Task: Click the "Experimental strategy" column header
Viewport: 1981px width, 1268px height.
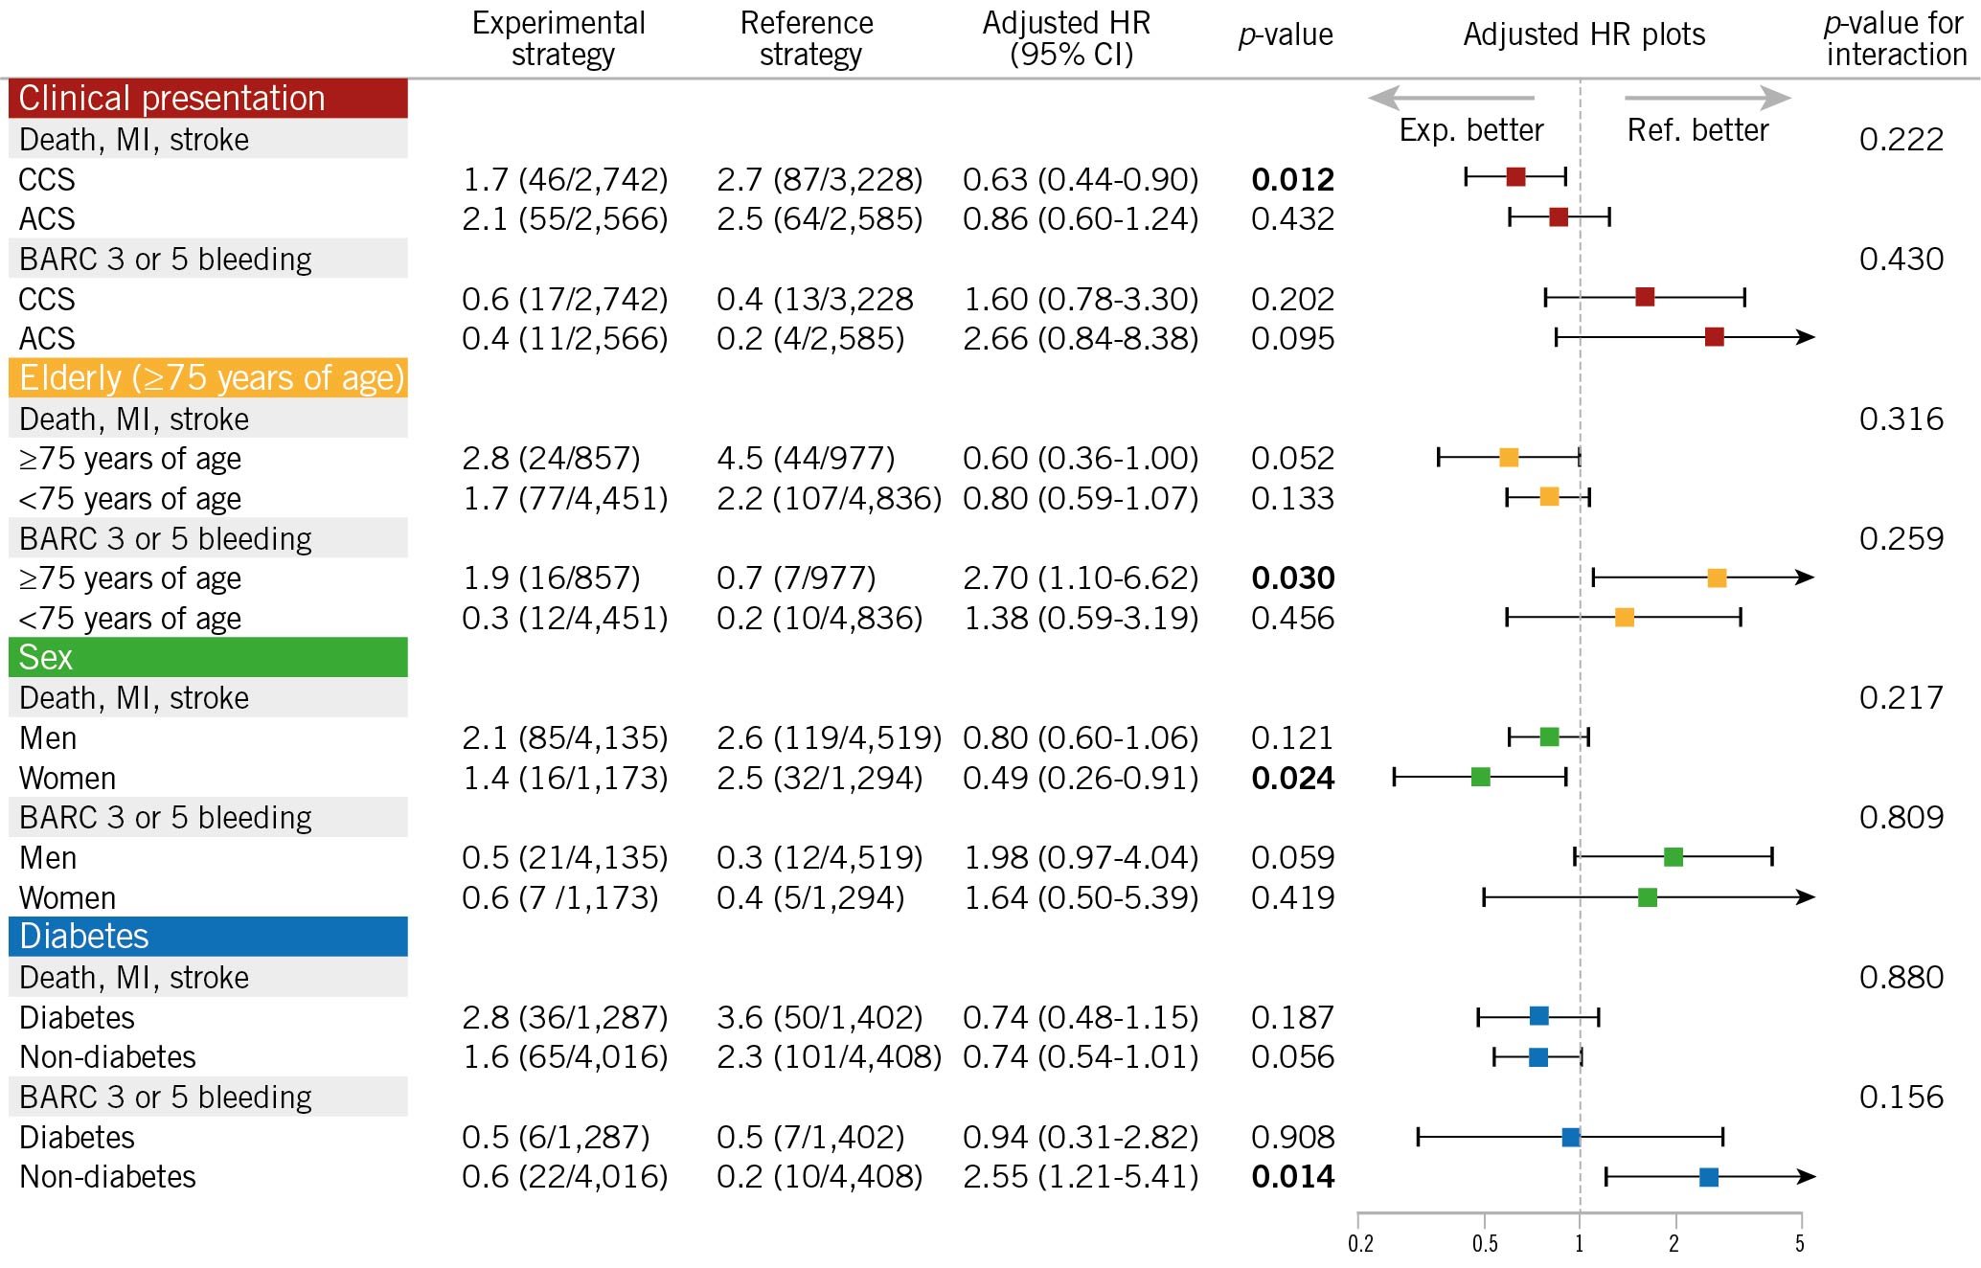Action: tap(559, 38)
